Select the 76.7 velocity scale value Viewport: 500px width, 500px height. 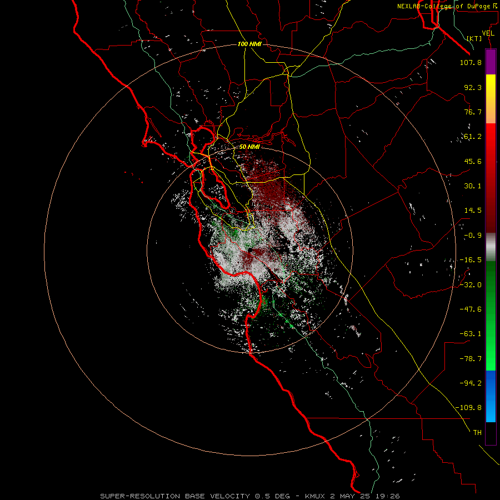coord(473,112)
